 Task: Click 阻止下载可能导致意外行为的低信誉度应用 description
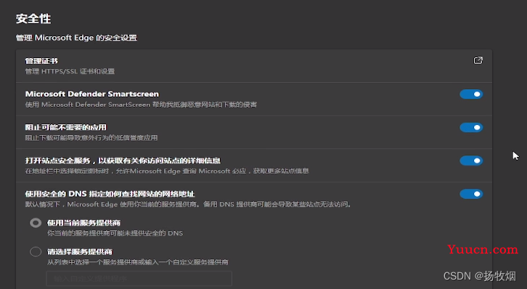click(x=91, y=138)
